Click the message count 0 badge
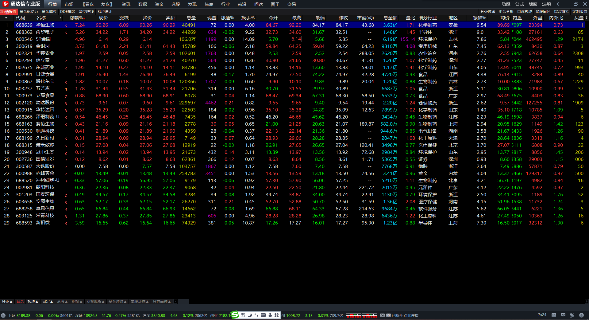 click(388, 315)
